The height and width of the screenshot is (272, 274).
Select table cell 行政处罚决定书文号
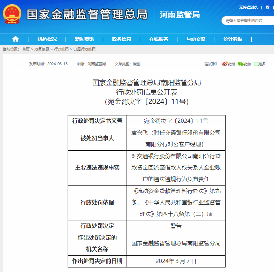(x=97, y=121)
